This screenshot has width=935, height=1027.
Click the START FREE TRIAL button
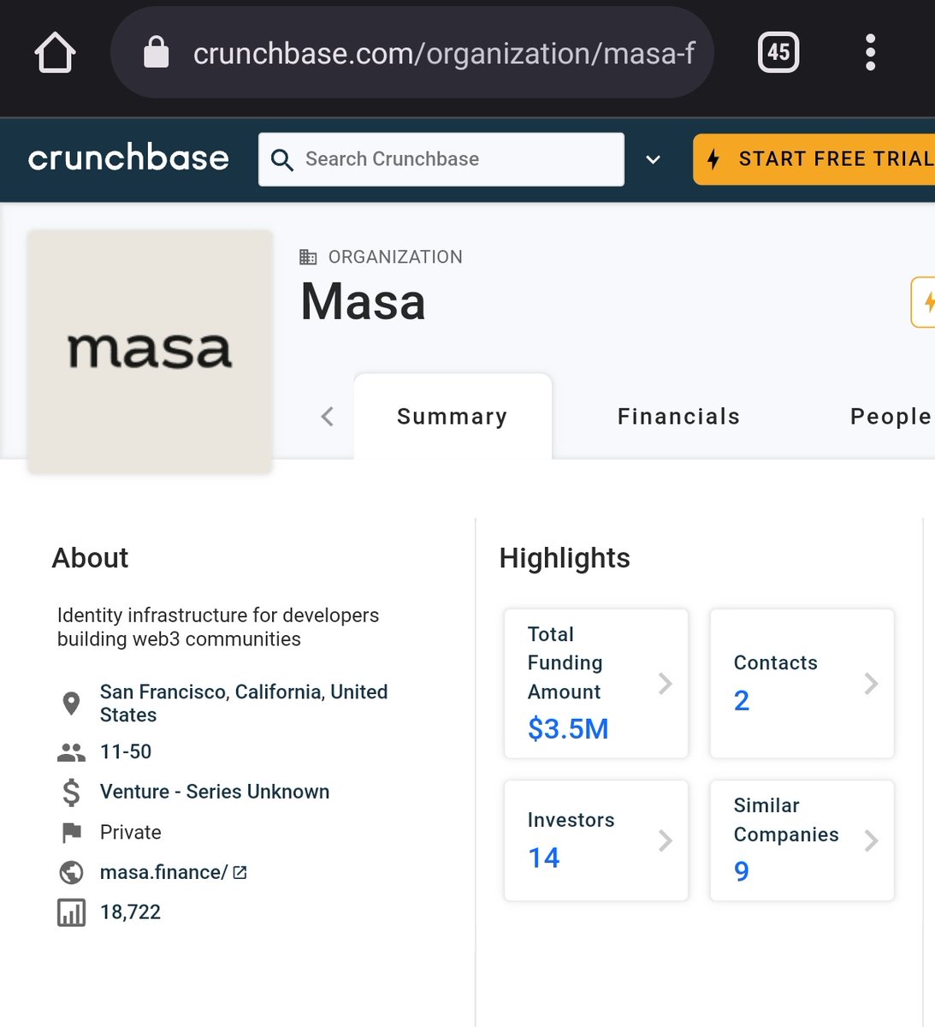click(814, 159)
